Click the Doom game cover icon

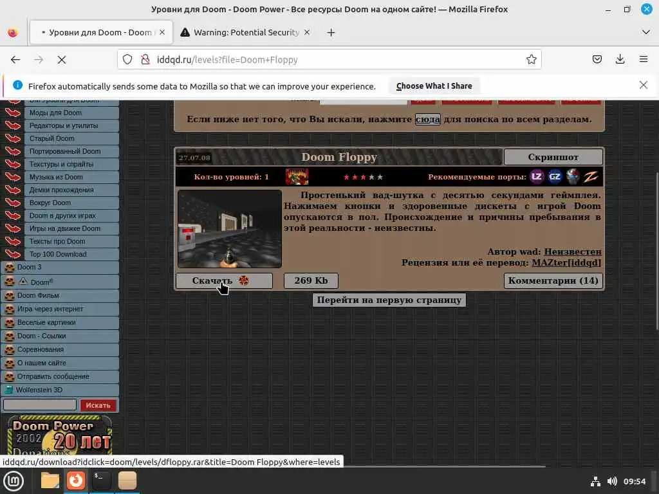(297, 177)
